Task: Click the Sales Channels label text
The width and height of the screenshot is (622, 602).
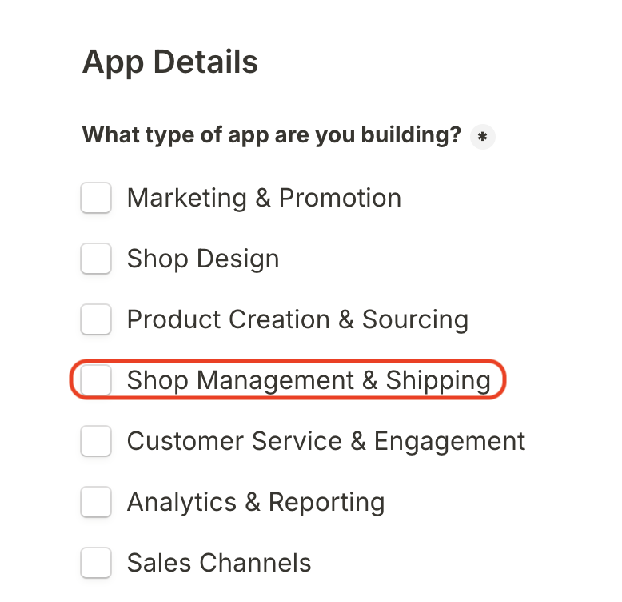Action: coord(219,563)
